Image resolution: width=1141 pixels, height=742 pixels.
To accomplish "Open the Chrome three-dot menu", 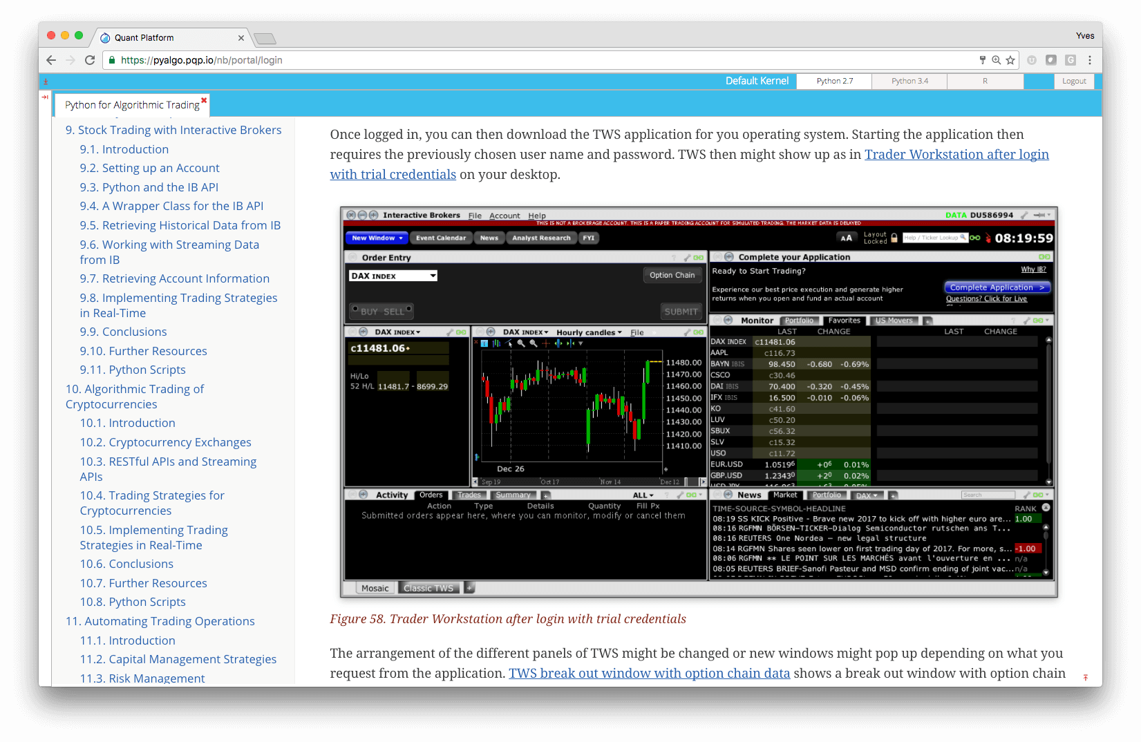I will pyautogui.click(x=1090, y=60).
